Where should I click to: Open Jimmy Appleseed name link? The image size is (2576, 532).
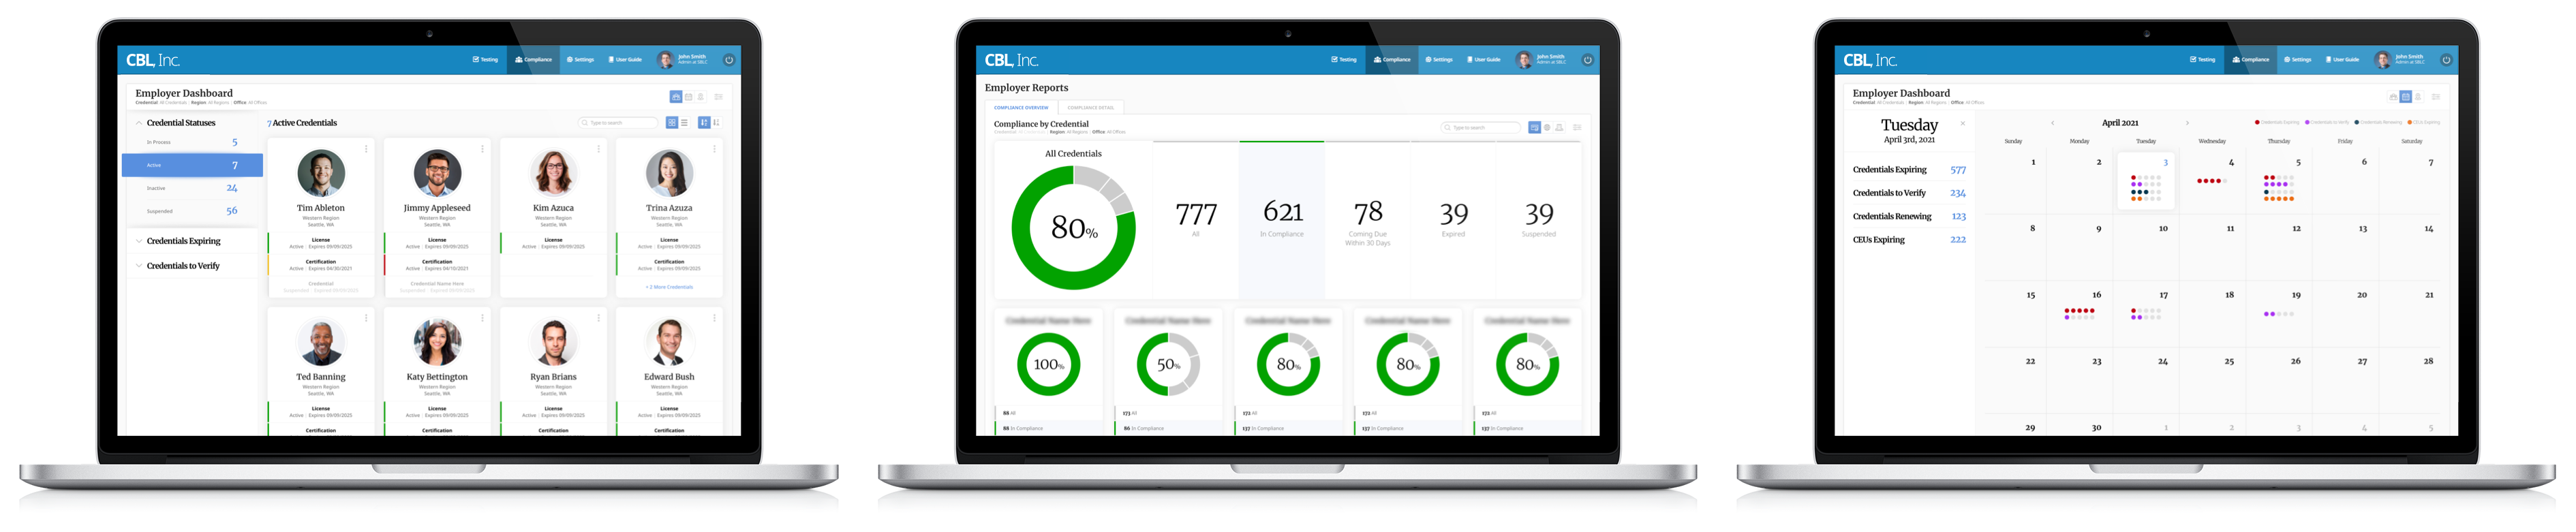[x=437, y=208]
